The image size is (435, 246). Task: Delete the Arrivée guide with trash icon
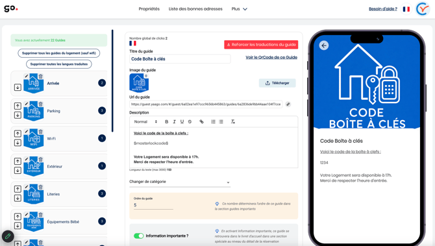(40, 77)
